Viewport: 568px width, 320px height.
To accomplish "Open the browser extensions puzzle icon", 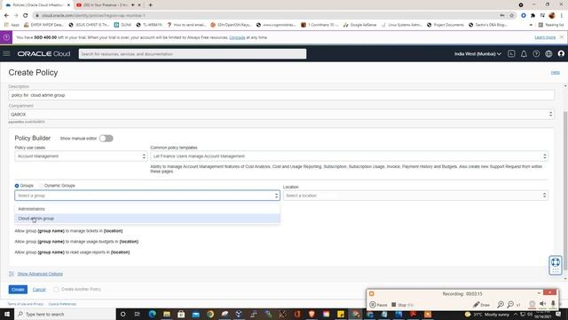I will pos(532,15).
